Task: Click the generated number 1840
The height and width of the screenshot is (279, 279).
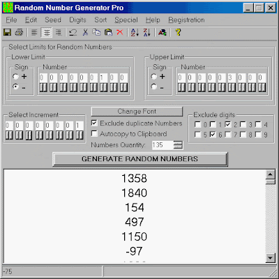Action: tap(135, 193)
